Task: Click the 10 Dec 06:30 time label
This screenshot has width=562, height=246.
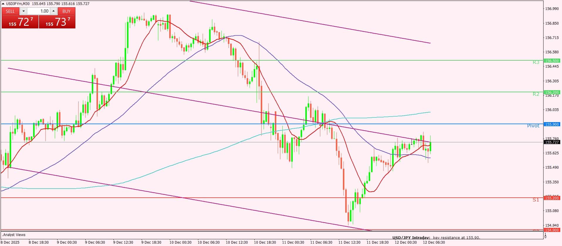Action: (209, 242)
